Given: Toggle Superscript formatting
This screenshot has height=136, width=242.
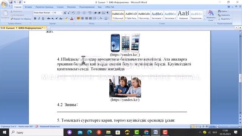Looking at the screenshot, I should [x=56, y=19].
